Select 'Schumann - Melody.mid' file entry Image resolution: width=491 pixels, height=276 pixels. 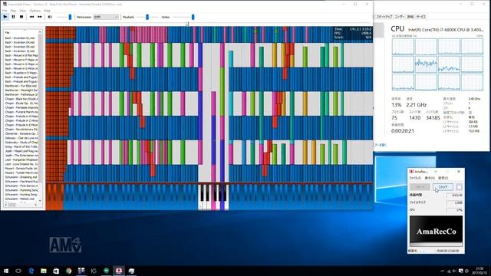point(21,199)
